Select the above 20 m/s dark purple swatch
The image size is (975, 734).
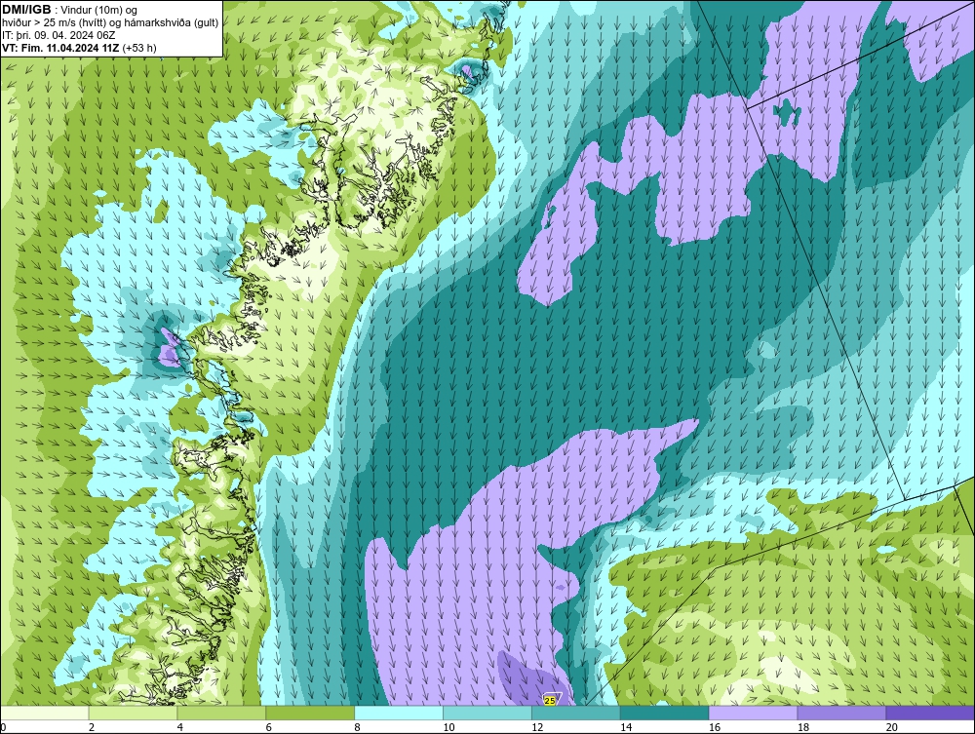click(930, 714)
